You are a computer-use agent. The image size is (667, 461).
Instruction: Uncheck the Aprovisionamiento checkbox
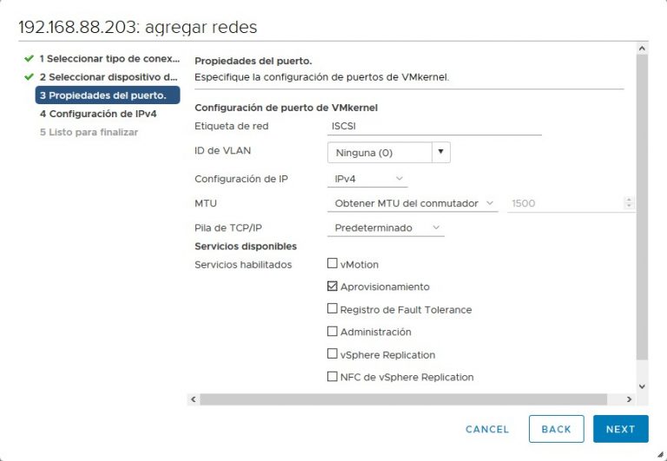click(333, 286)
